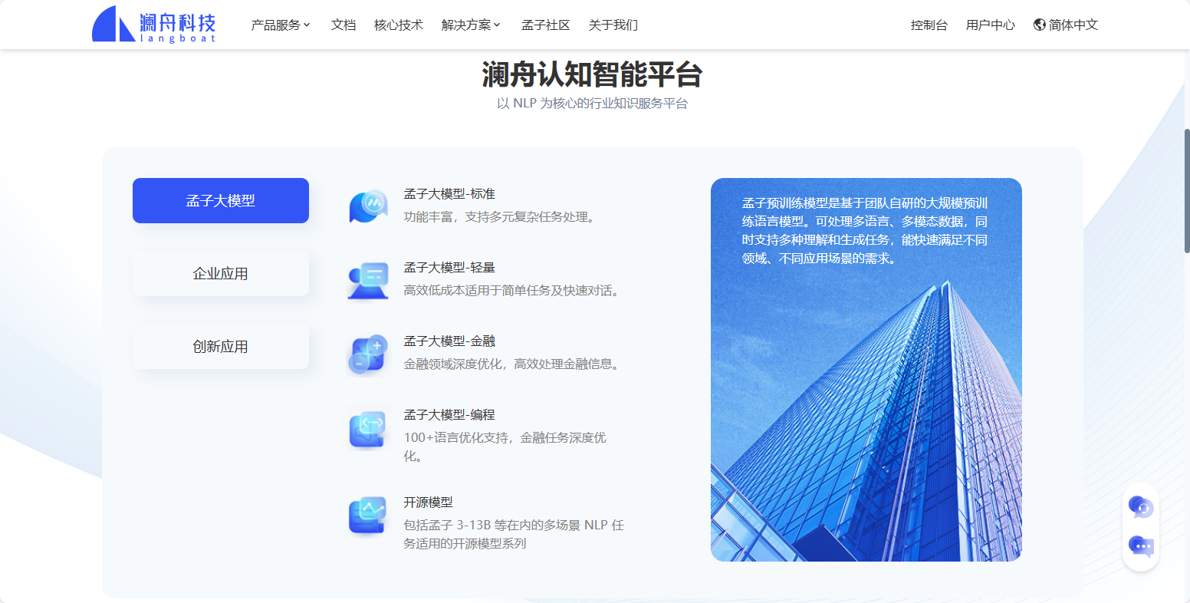Viewport: 1190px width, 603px height.
Task: Select the 孟子大模型 tab
Action: tap(221, 201)
